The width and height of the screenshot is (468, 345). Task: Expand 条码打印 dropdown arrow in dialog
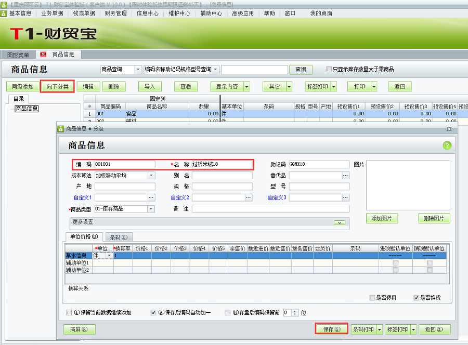pos(380,329)
